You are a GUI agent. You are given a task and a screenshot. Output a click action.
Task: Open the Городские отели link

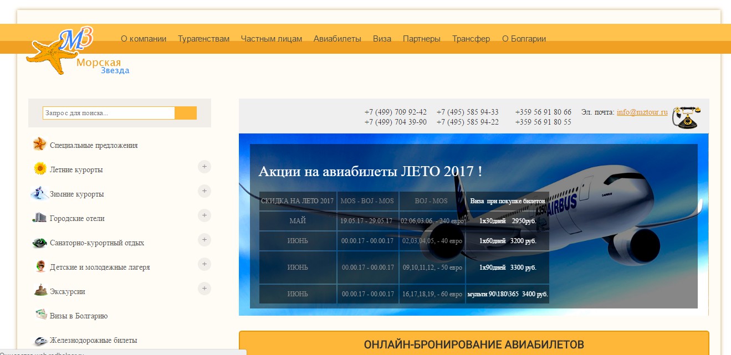click(x=77, y=218)
